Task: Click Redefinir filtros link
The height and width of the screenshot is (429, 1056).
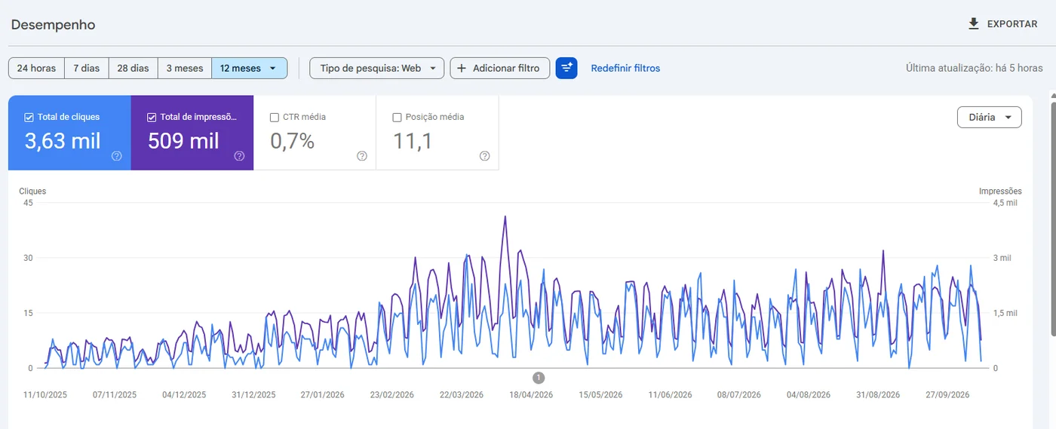Action: click(625, 68)
